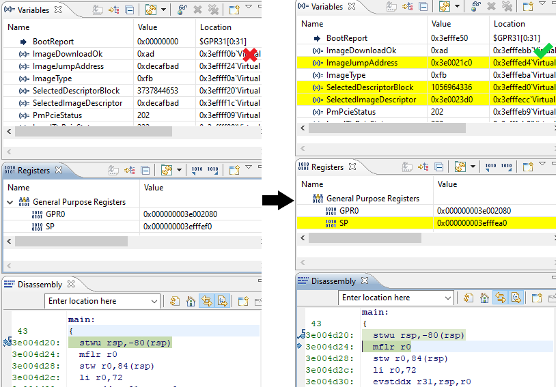Toggle Show Source icon in left Disassembly toolbar
Image resolution: width=558 pixels, height=387 pixels.
click(x=223, y=301)
